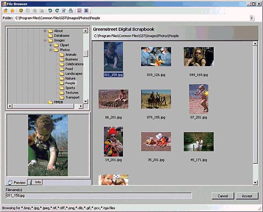The height and width of the screenshot is (212, 263).
Task: Click the new folder star icon
Action: [x=21, y=11]
